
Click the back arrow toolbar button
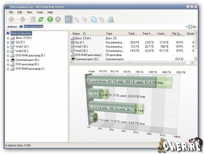coord(12,19)
